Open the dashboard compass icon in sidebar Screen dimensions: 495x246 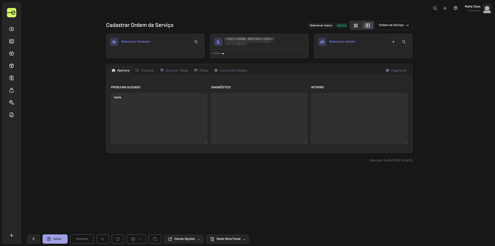pos(12,29)
